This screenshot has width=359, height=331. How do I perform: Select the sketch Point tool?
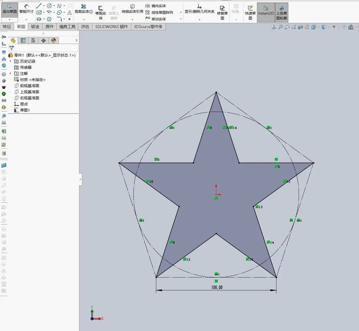tap(69, 19)
